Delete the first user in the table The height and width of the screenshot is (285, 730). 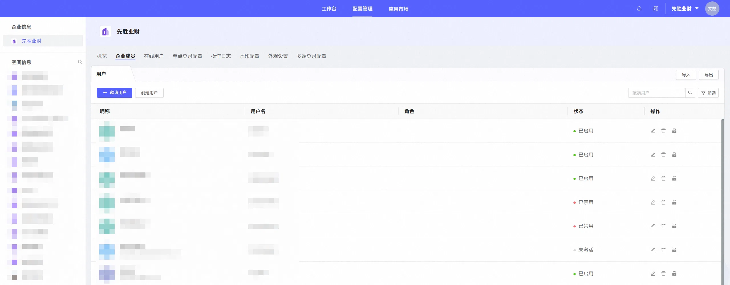tap(664, 131)
